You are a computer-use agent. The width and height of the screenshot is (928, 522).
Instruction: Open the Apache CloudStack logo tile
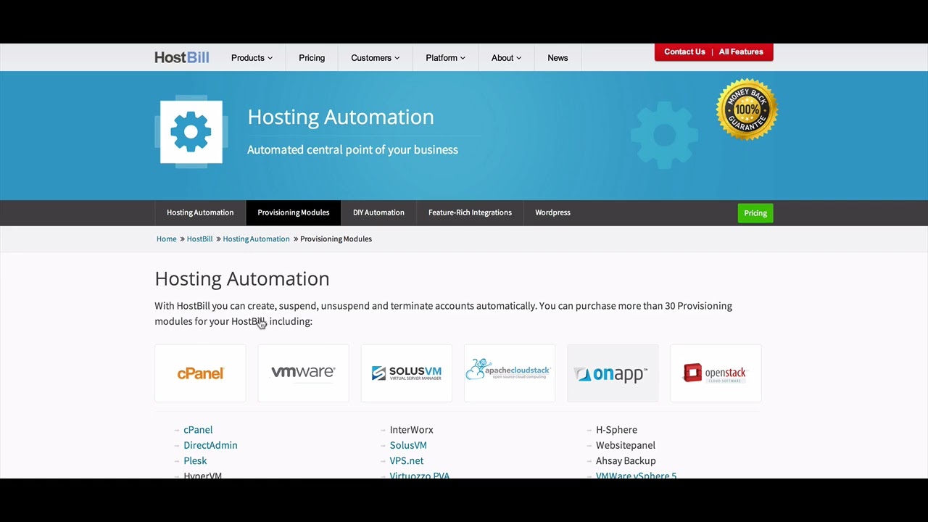click(509, 373)
